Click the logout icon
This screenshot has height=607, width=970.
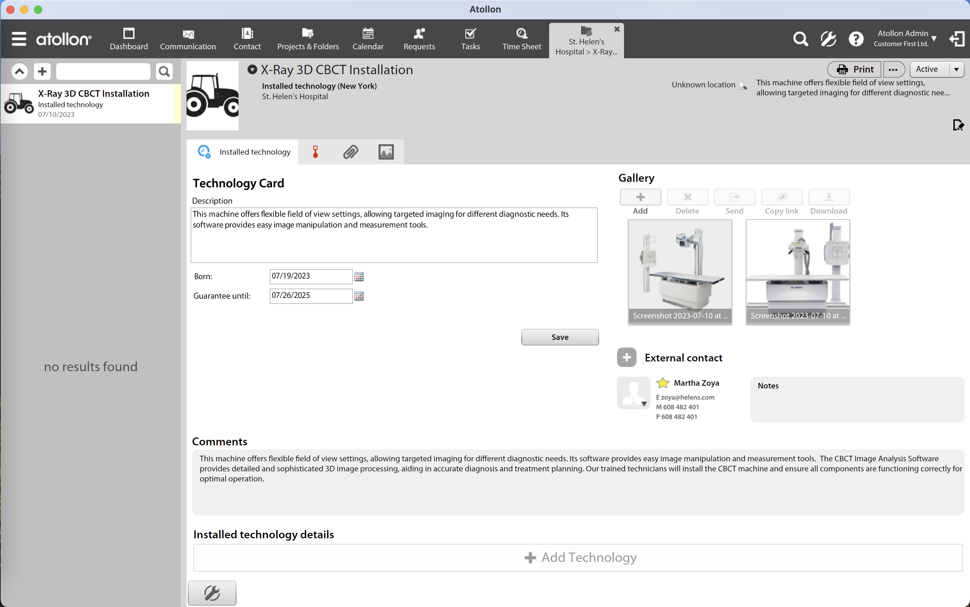pyautogui.click(x=957, y=39)
